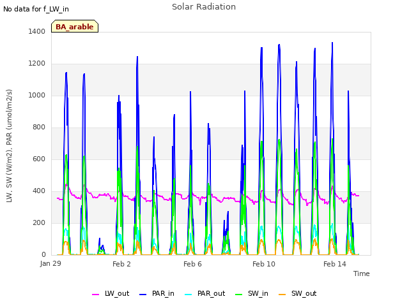Click the Feb 6 x-axis label

click(x=192, y=264)
